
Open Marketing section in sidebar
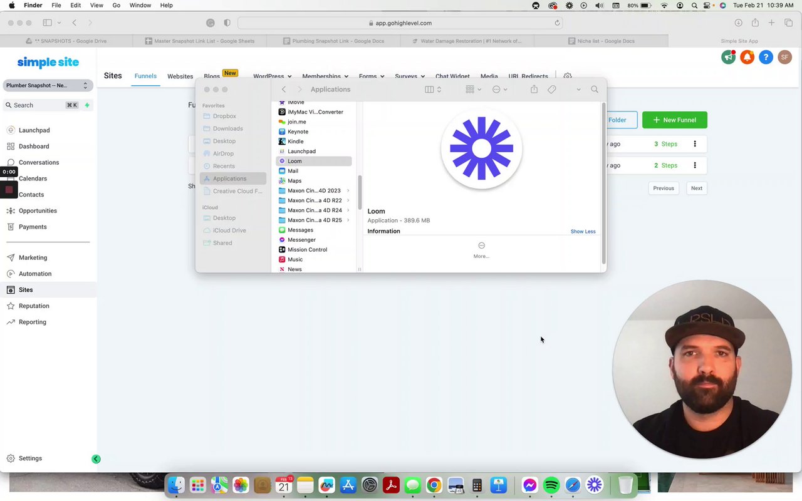[x=33, y=258]
